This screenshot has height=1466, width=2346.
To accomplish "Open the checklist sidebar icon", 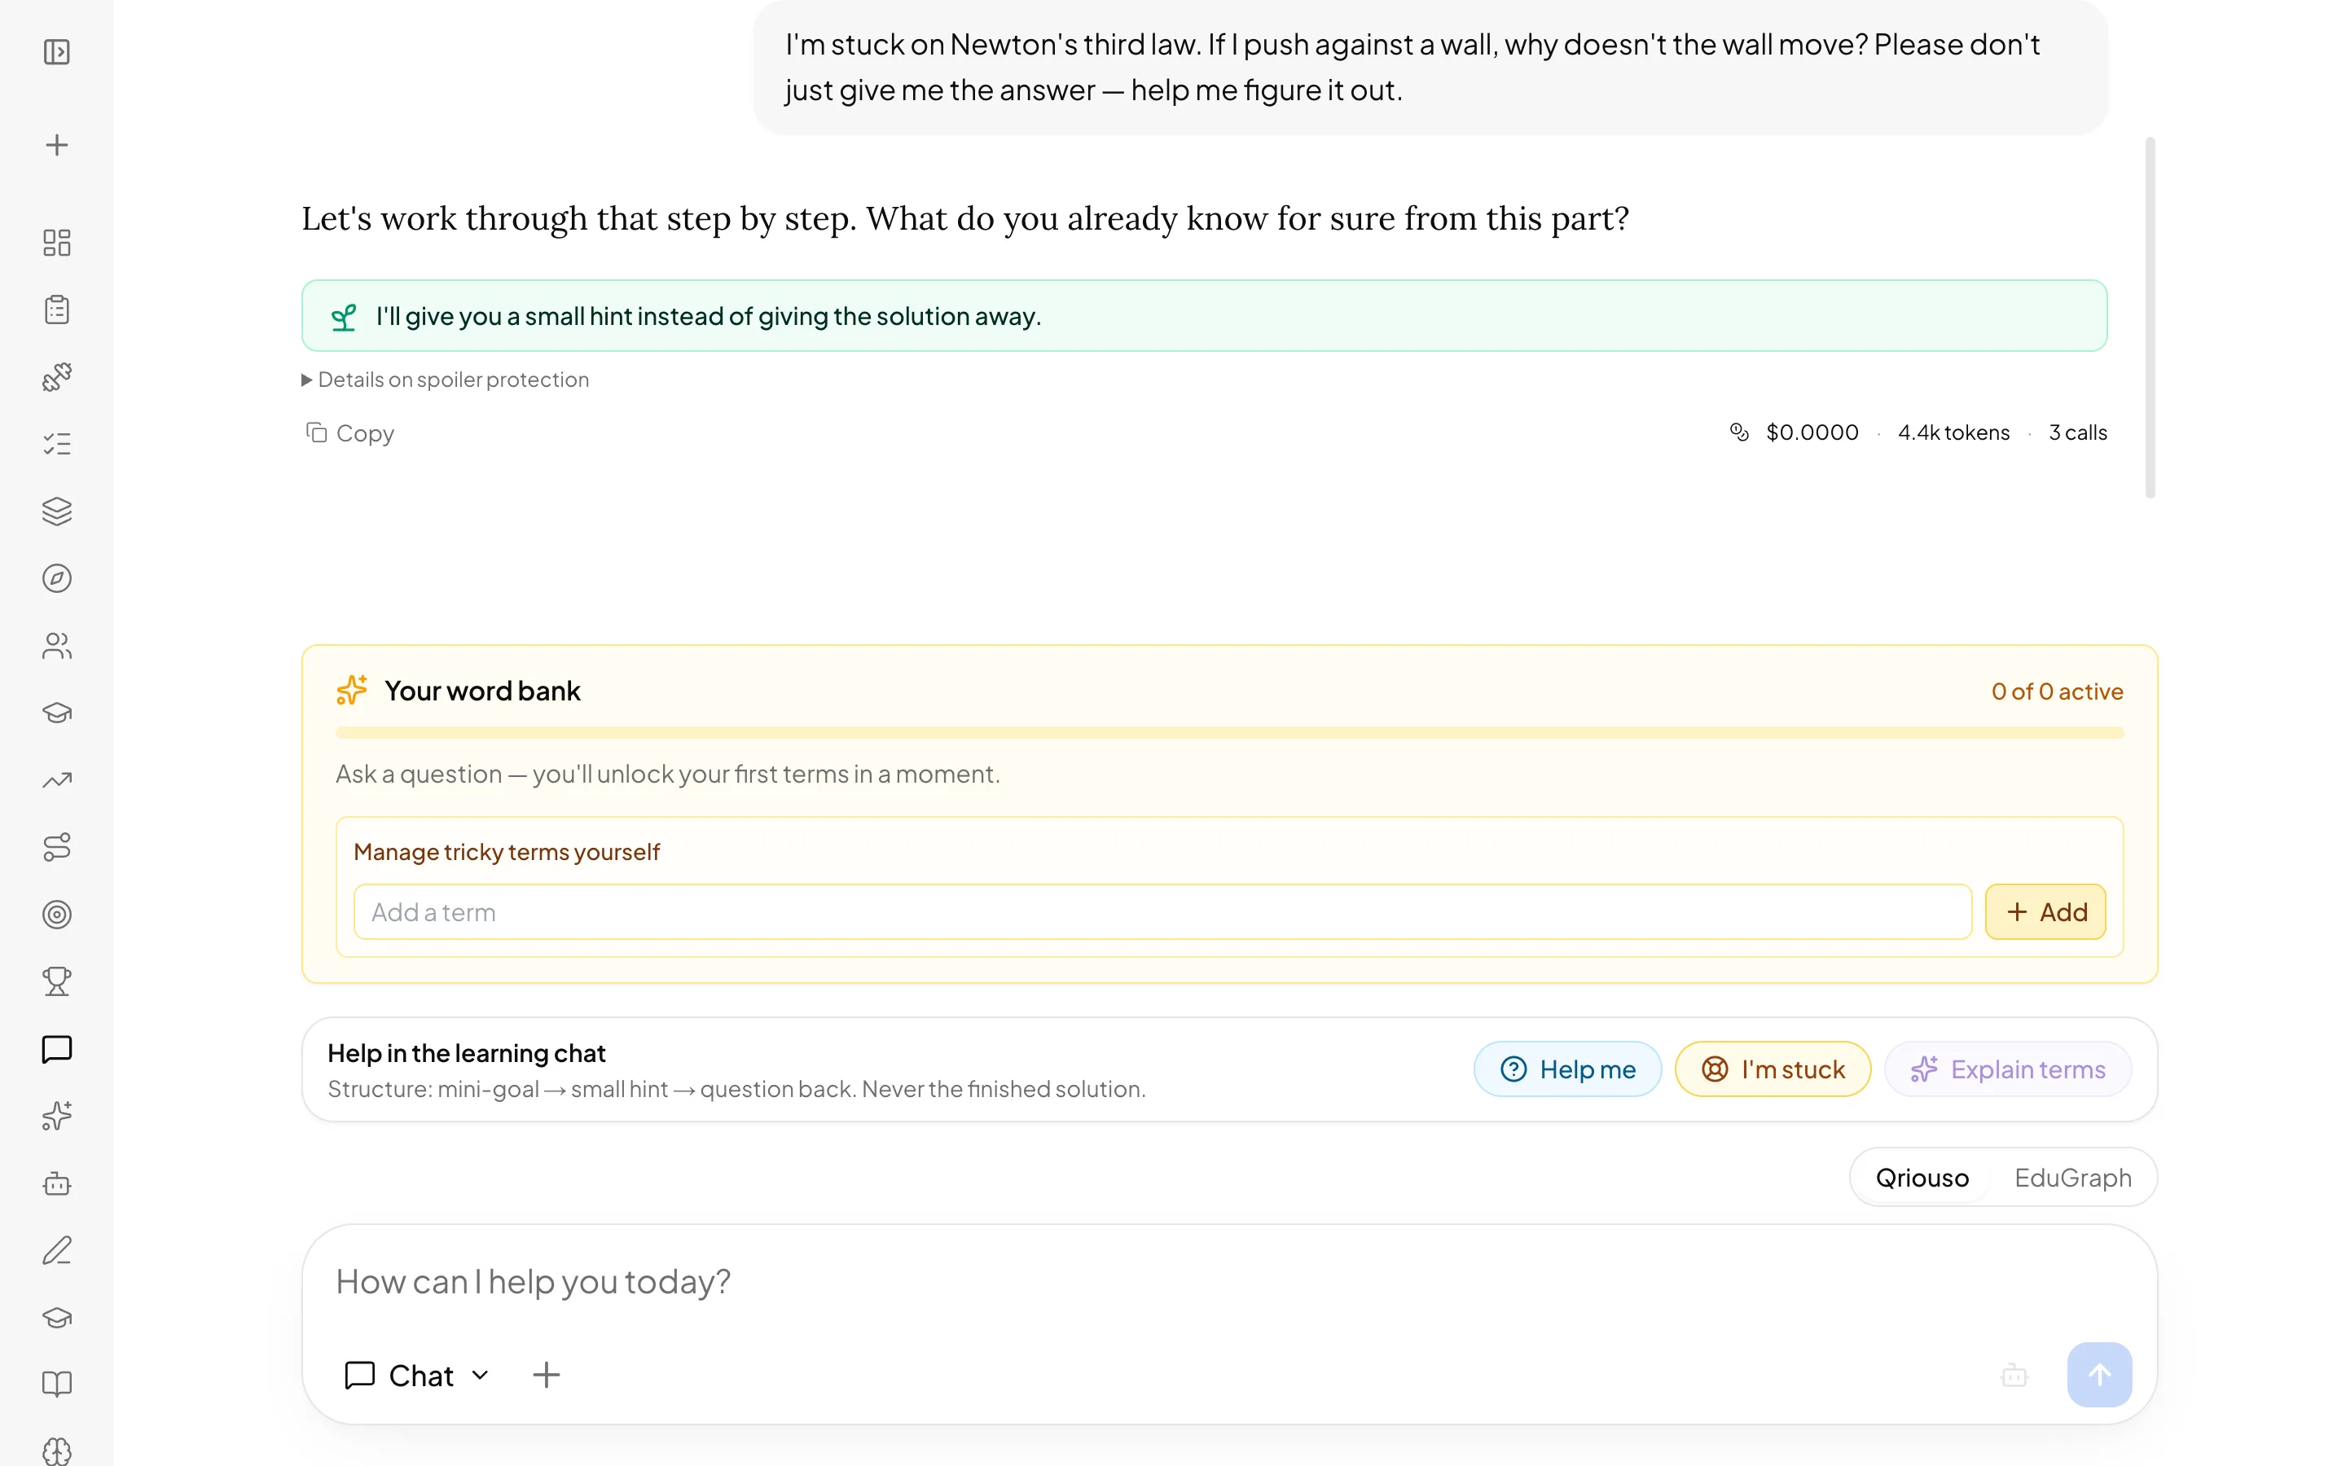I will tap(56, 443).
